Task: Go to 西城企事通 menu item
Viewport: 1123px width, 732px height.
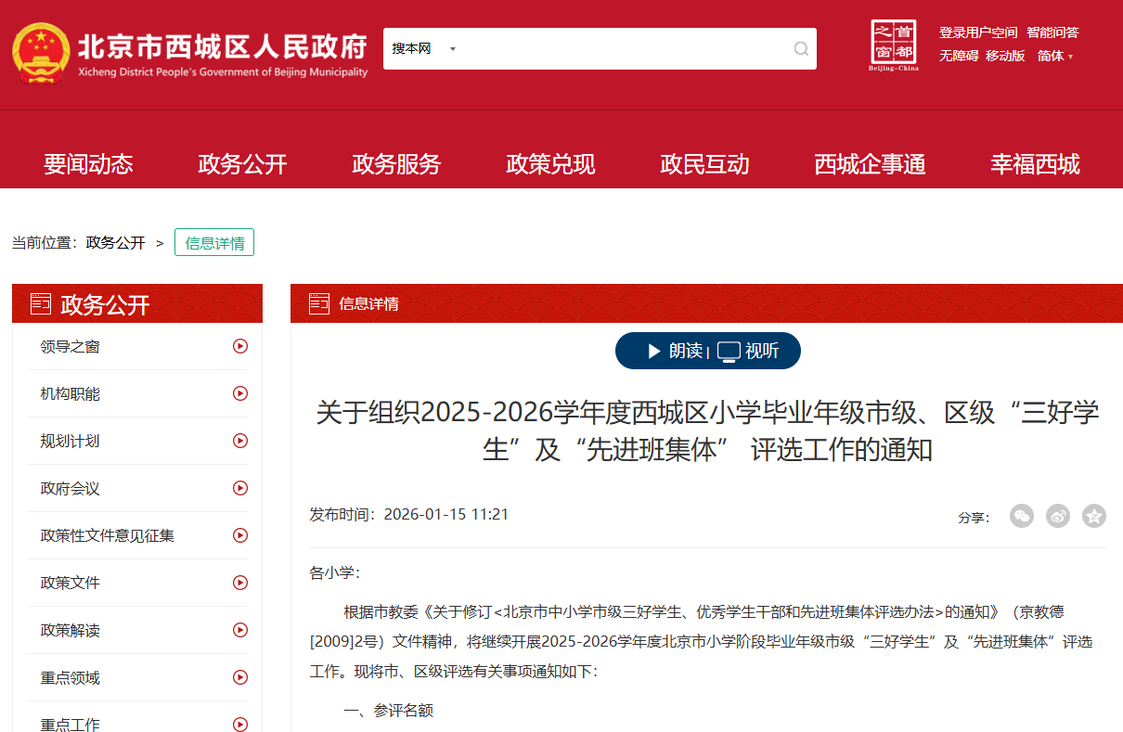Action: [x=870, y=164]
